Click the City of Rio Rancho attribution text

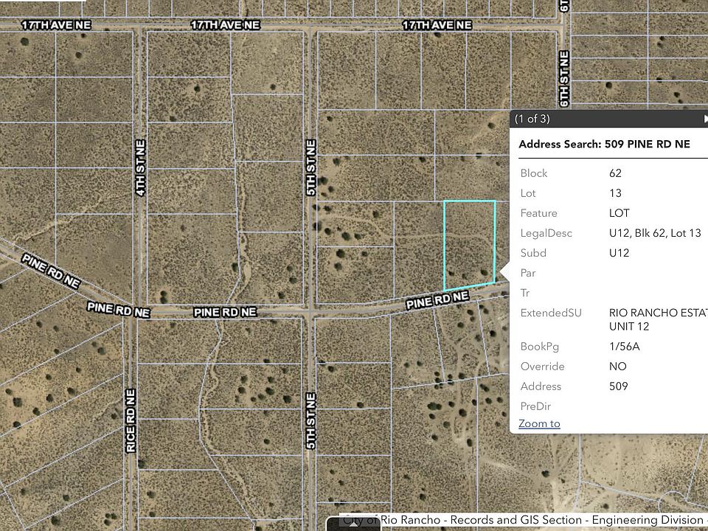(523, 520)
